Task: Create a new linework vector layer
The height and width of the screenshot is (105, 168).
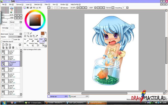Action: (7, 45)
